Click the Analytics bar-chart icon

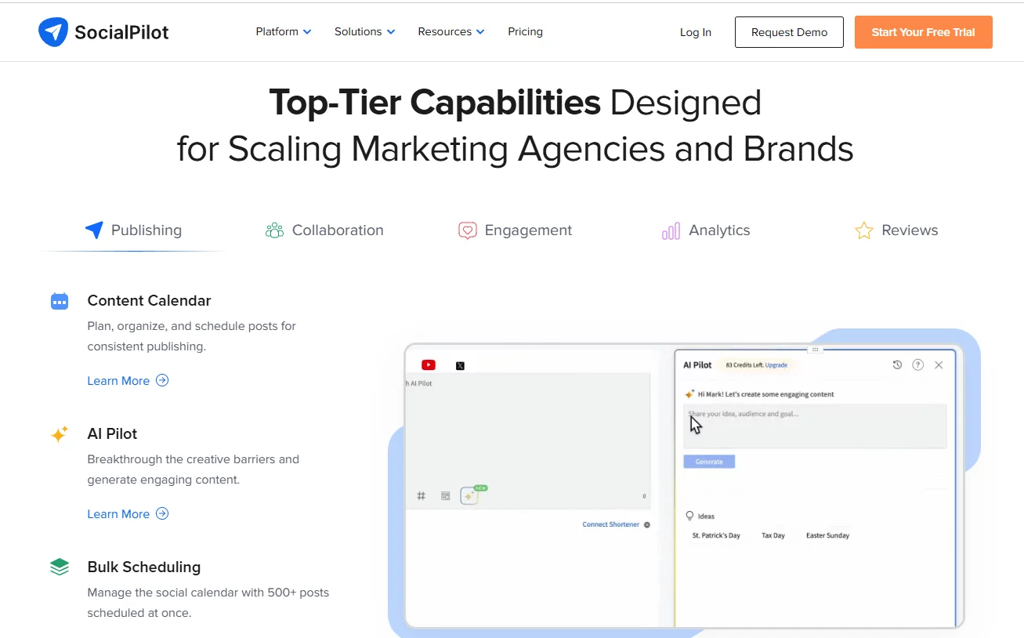(671, 230)
